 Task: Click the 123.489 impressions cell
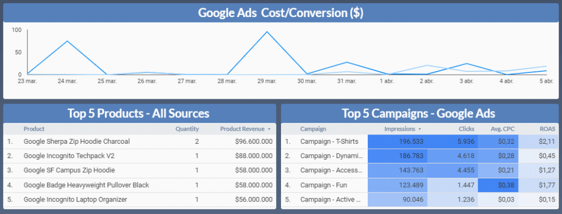398,185
